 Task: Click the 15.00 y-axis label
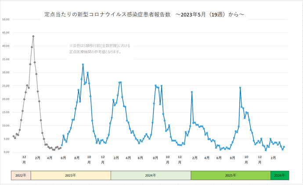[x=6, y=112]
